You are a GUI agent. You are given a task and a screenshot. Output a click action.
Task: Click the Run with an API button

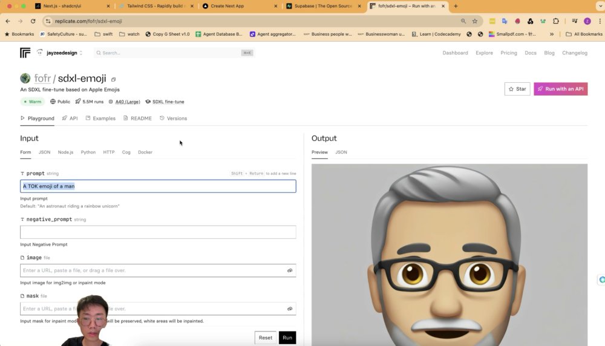click(560, 89)
